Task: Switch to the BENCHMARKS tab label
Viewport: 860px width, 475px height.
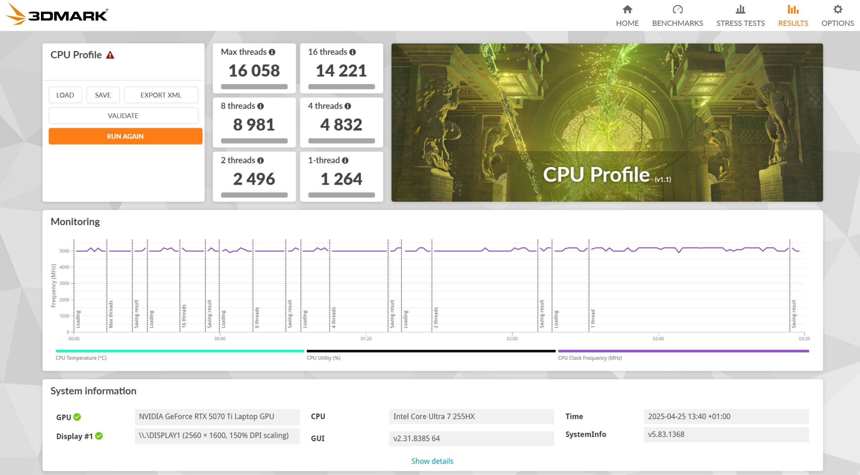Action: click(x=677, y=23)
